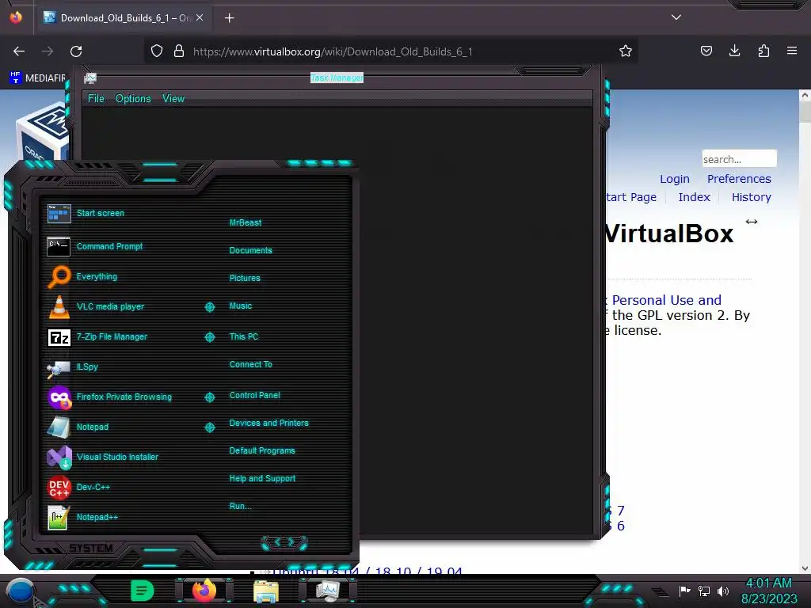Open Preferences link on VirtualBox page
This screenshot has width=811, height=608.
point(739,179)
